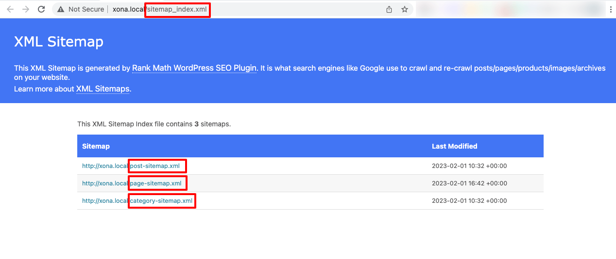
Task: Open Chrome's three-dot menu
Action: point(611,9)
